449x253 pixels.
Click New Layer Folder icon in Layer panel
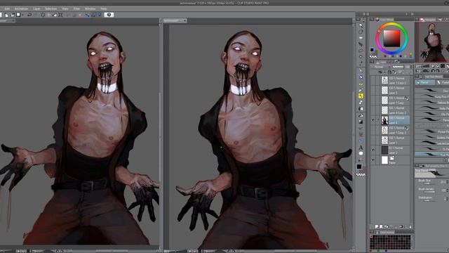387,226
